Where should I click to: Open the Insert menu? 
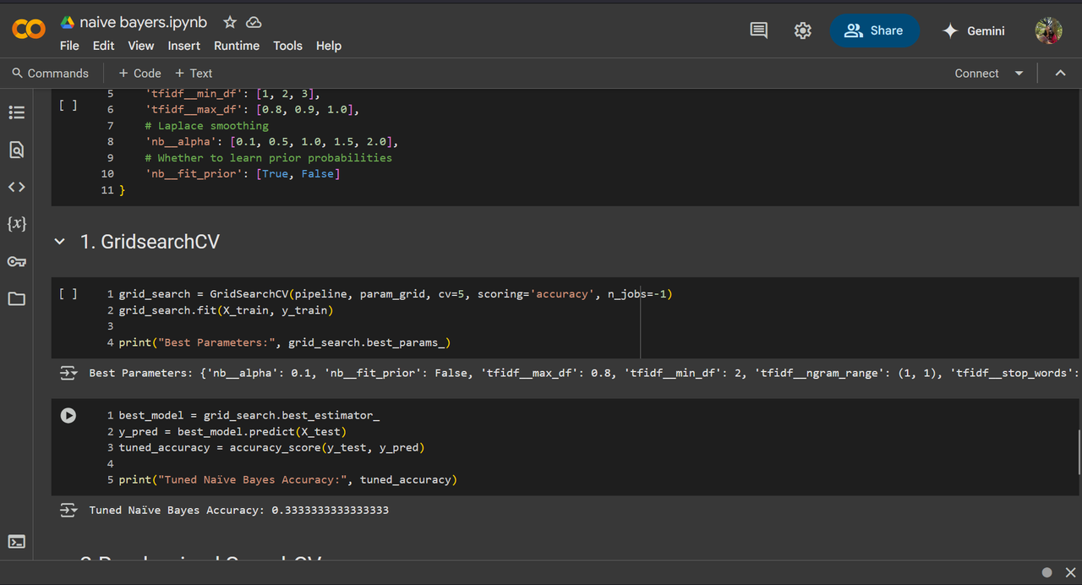pyautogui.click(x=183, y=46)
